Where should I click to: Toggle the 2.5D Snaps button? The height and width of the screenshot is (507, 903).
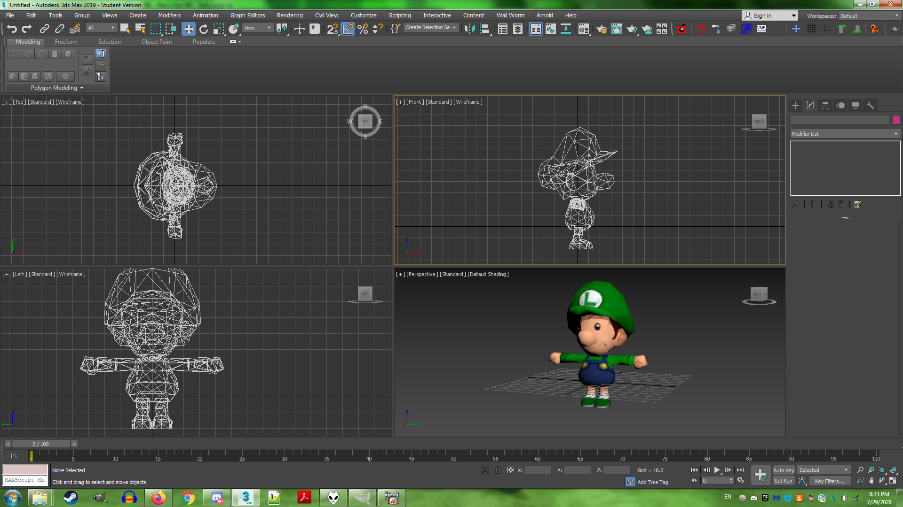coord(333,29)
